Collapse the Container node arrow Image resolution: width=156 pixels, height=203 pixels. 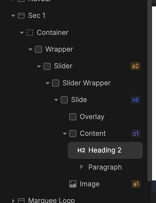click(x=22, y=32)
